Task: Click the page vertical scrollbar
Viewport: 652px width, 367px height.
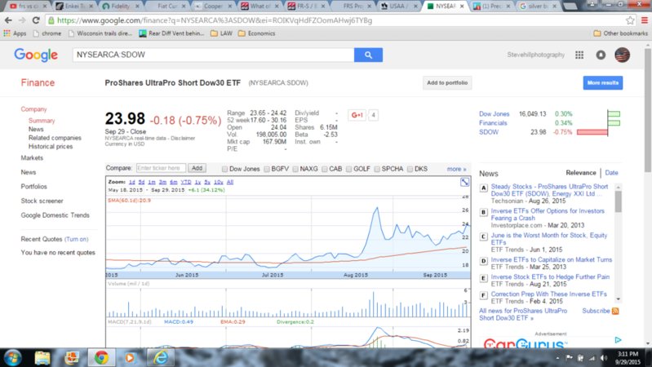Action: click(x=648, y=110)
